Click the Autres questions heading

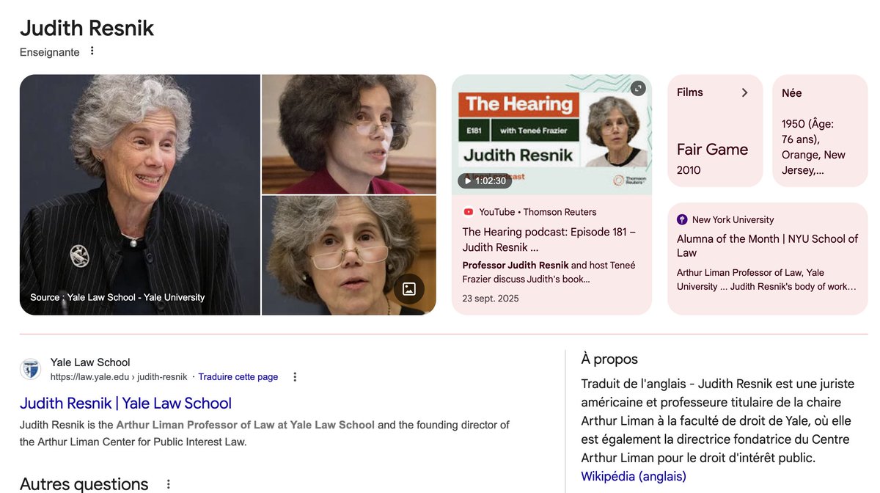[x=84, y=484]
